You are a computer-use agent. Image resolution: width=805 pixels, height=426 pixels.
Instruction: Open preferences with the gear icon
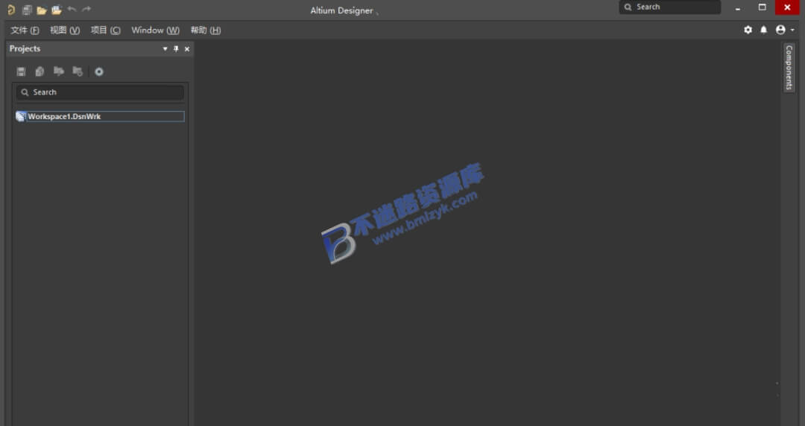pos(748,30)
